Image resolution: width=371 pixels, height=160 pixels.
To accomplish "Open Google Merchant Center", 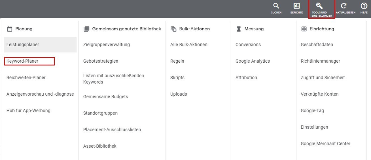I will click(x=325, y=144).
